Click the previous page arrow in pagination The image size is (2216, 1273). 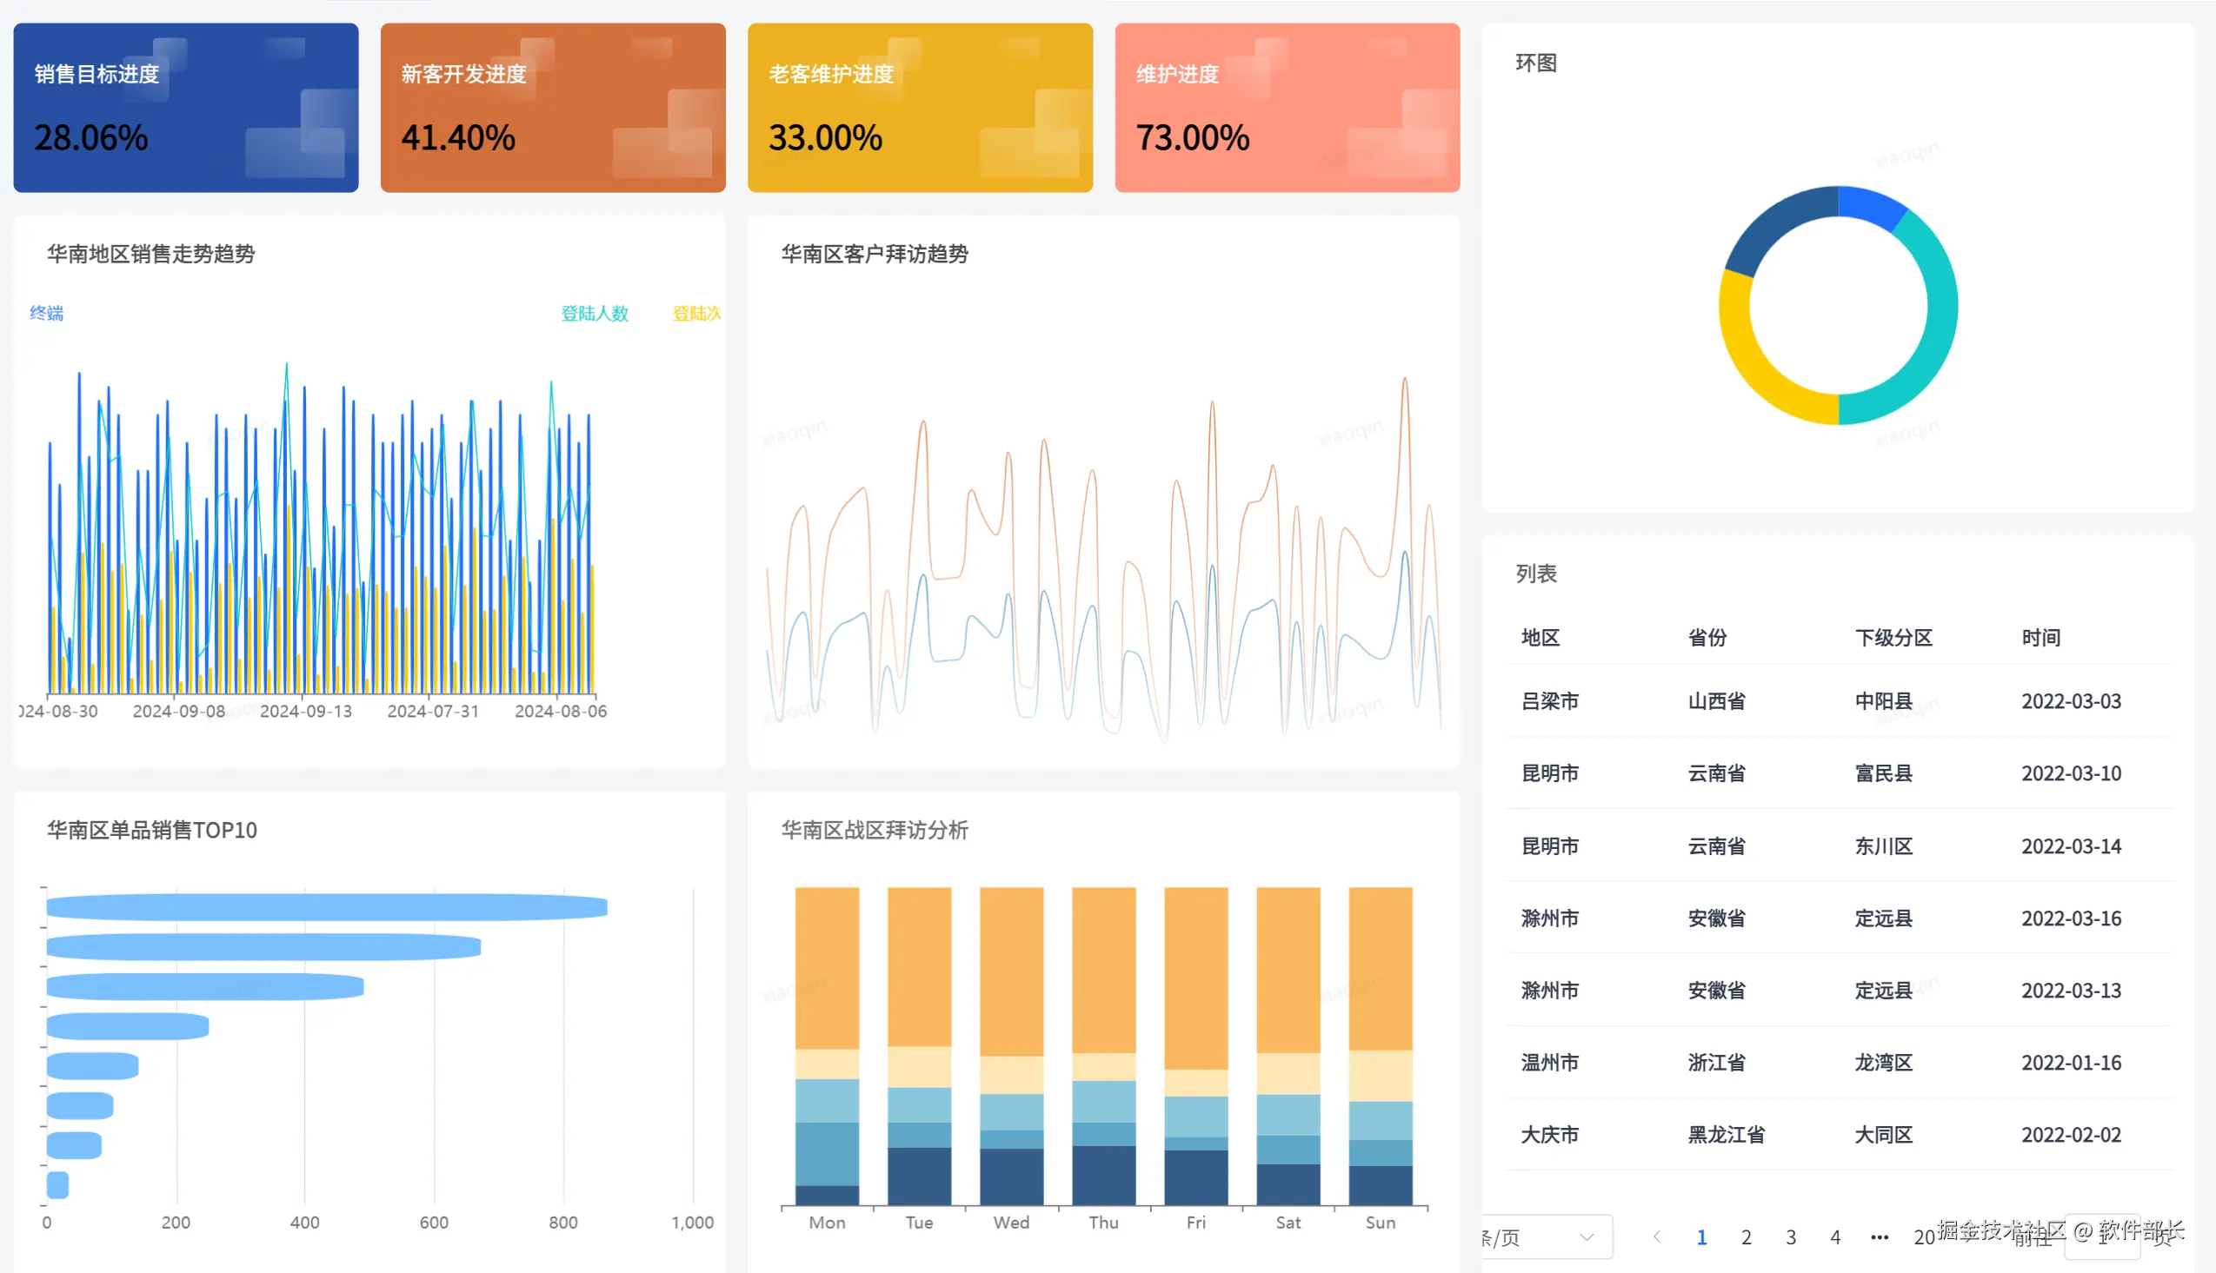tap(1656, 1237)
